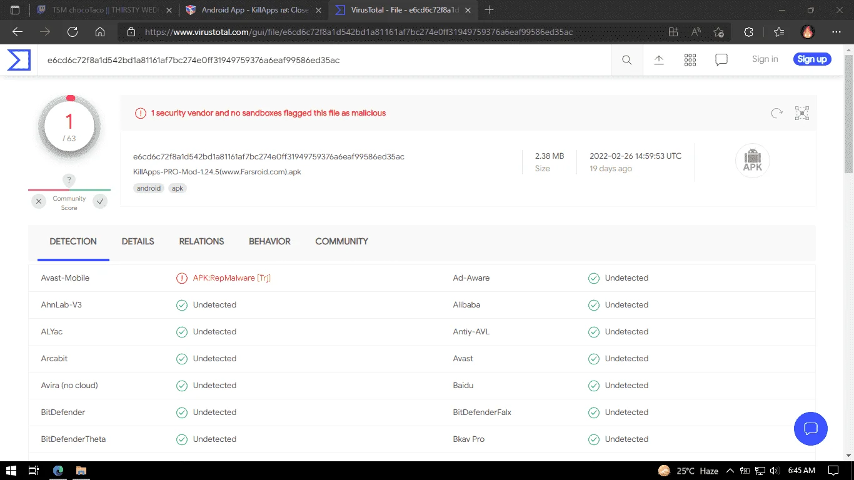Viewport: 854px width, 480px height.
Task: Open the Windows Start menu
Action: click(x=11, y=471)
